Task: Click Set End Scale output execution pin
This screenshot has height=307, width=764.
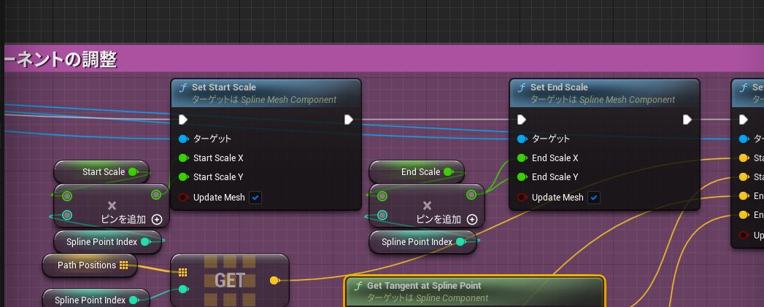Action: [687, 120]
